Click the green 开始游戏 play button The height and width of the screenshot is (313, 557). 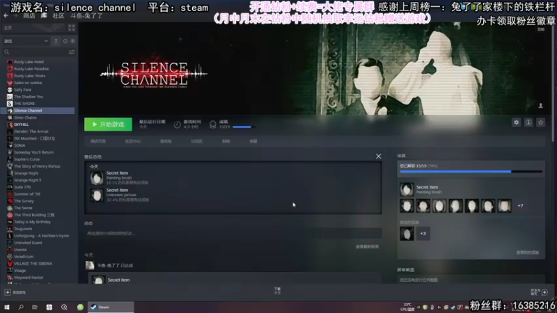tap(108, 125)
